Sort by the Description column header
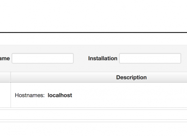This screenshot has height=136, width=187. [x=132, y=78]
